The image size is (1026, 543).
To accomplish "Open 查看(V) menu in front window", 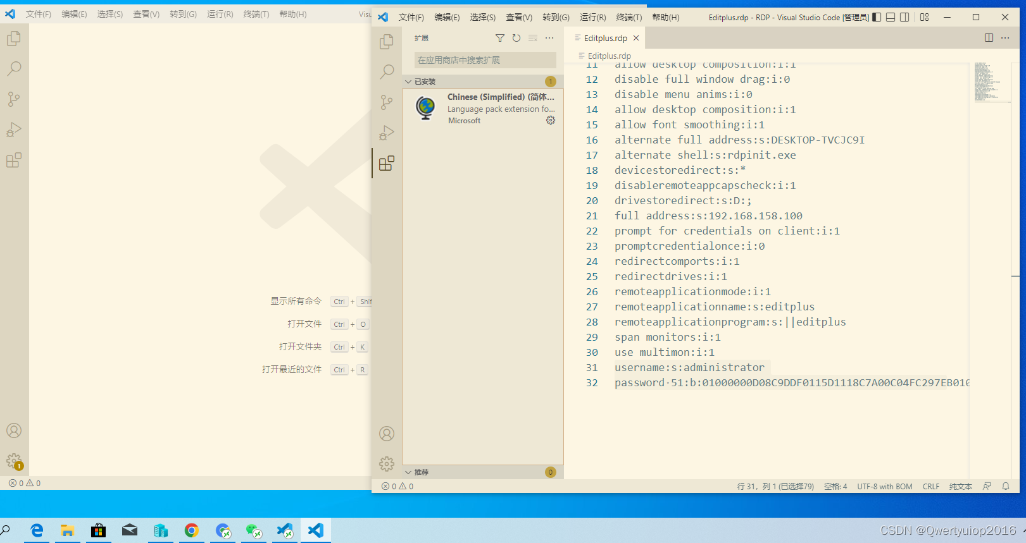I will [519, 17].
